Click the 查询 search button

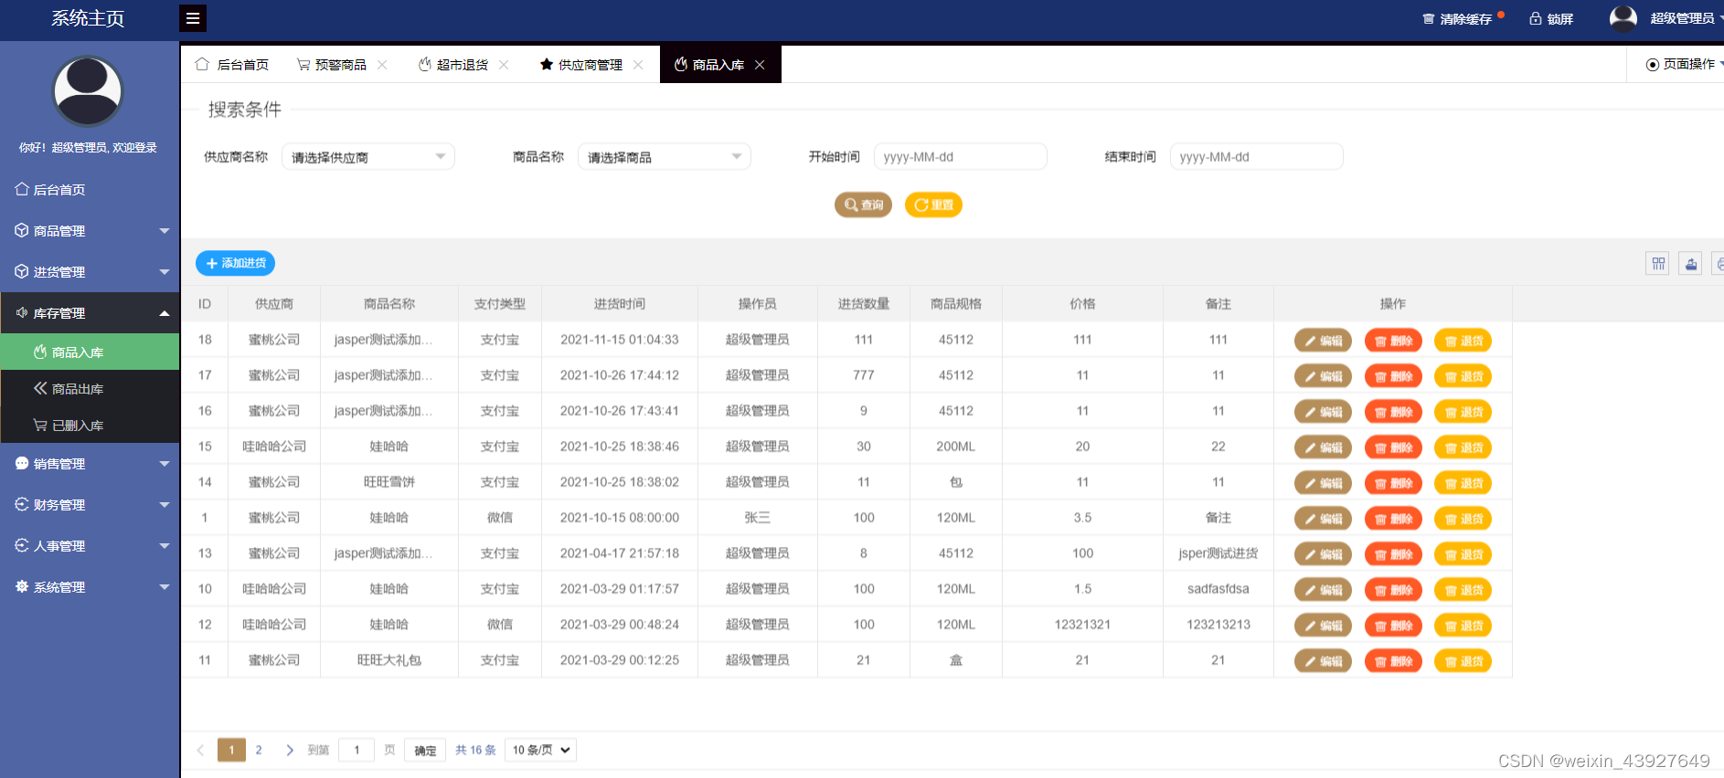pyautogui.click(x=863, y=205)
